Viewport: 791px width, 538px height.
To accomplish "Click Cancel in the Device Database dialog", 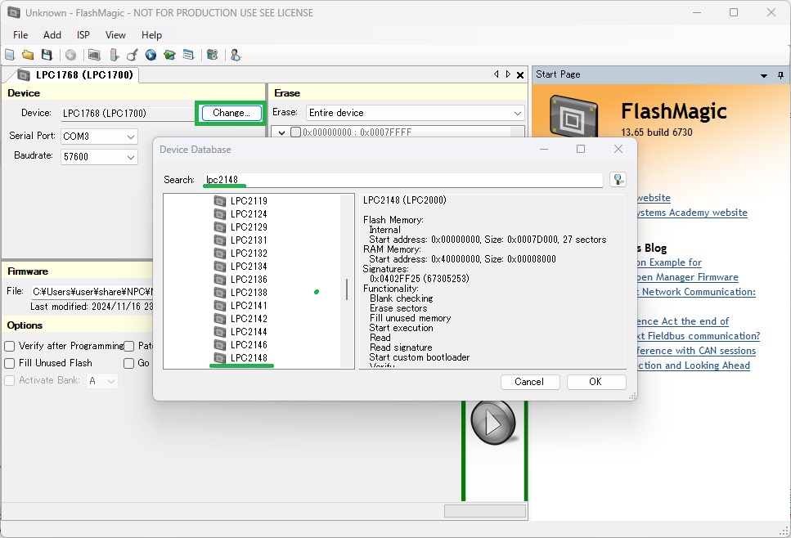I will (x=529, y=382).
